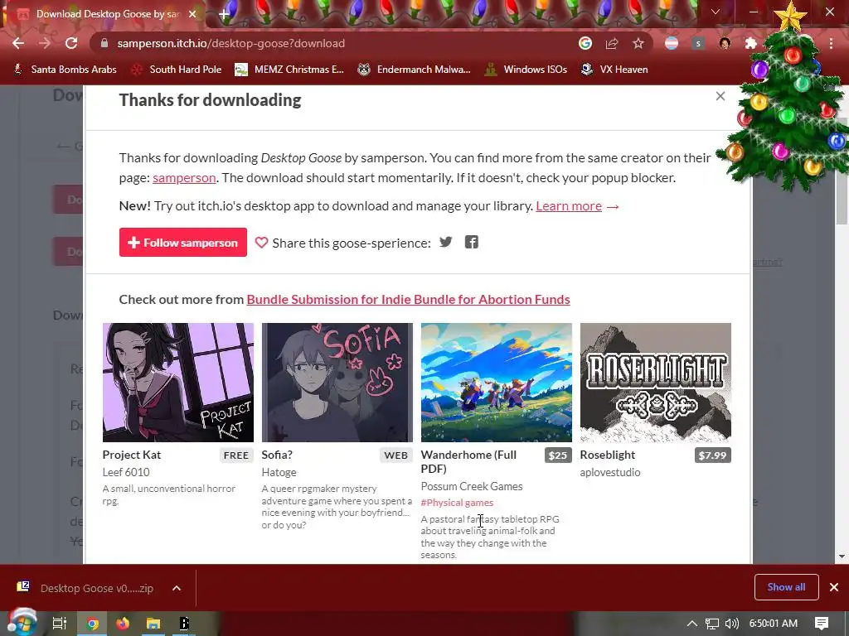849x636 pixels.
Task: Click the aplovestudio author link
Action: [610, 472]
